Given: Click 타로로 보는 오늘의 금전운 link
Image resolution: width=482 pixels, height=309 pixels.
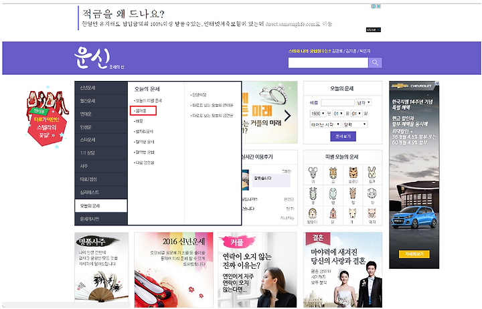Looking at the screenshot, I should click(x=212, y=116).
